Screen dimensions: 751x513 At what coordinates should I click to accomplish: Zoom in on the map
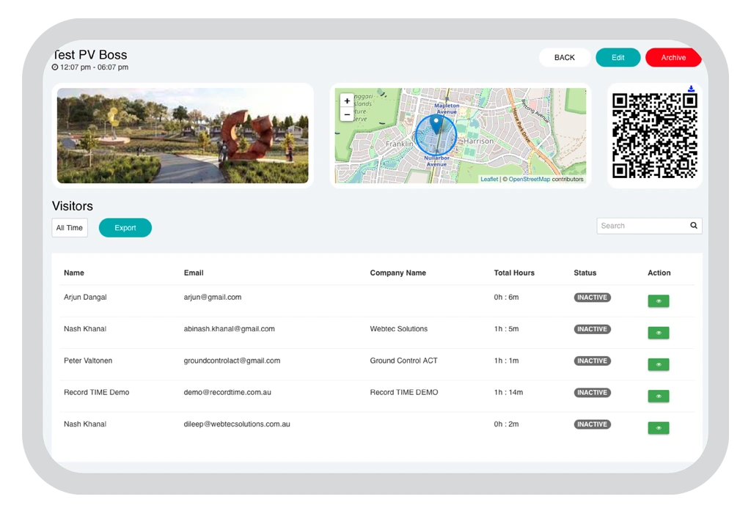pyautogui.click(x=347, y=101)
